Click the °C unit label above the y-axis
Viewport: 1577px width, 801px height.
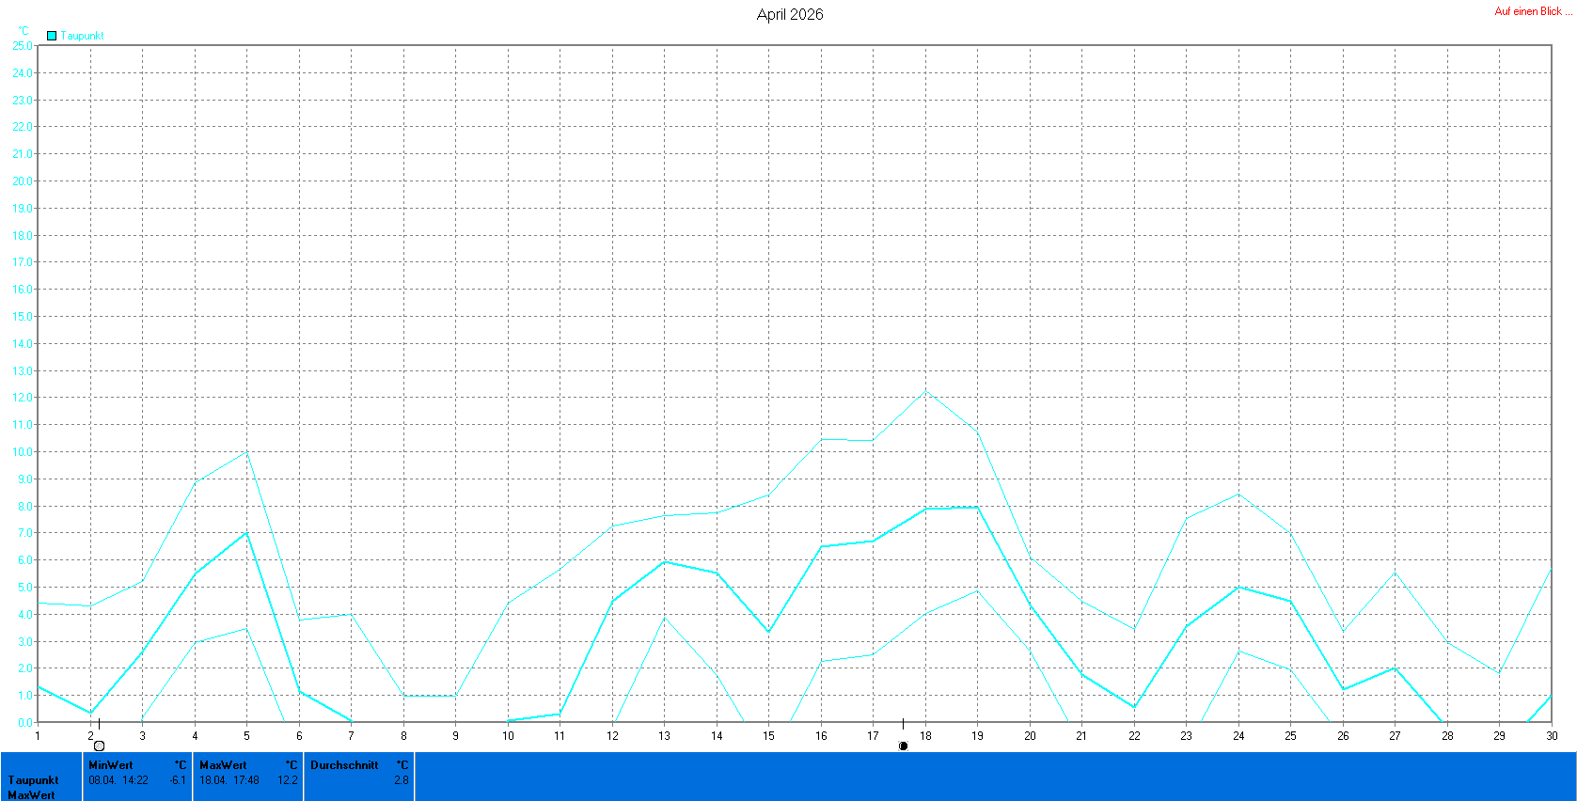coord(24,31)
